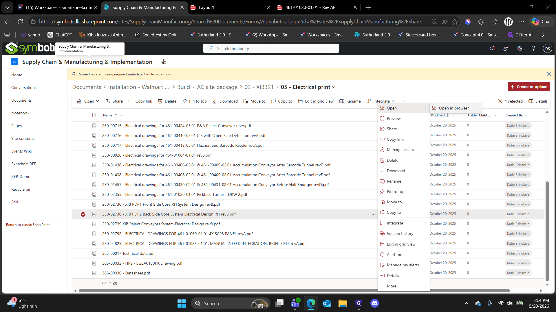
Task: Expand the Open toolbar dropdown
Action: (98, 101)
